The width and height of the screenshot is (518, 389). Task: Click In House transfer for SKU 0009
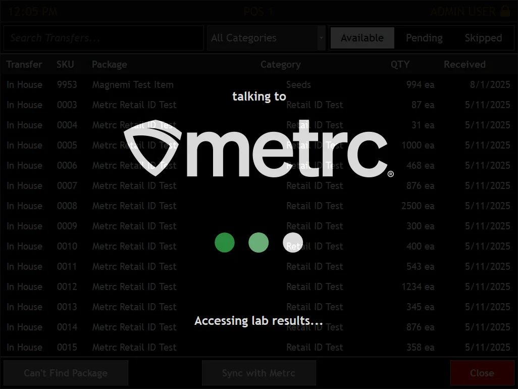(x=24, y=226)
